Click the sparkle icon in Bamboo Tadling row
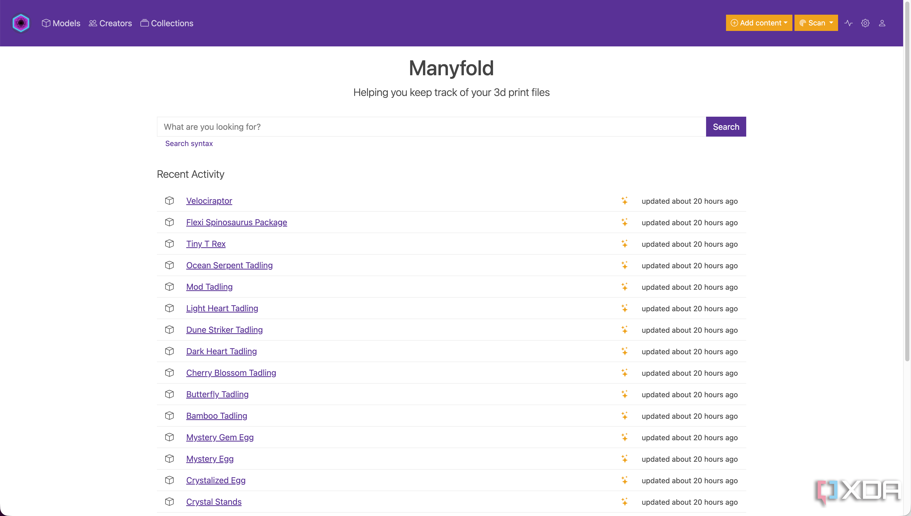The width and height of the screenshot is (911, 516). pyautogui.click(x=624, y=416)
